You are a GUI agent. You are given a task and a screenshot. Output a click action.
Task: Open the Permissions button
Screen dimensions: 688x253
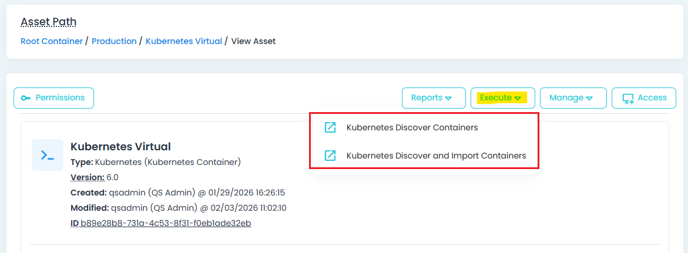[54, 98]
